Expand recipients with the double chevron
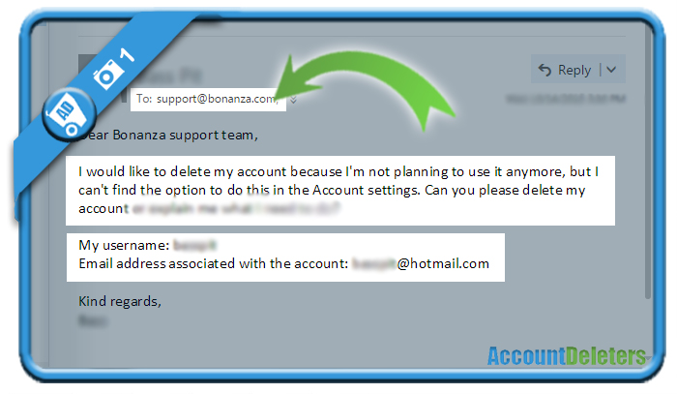677x394 pixels. [294, 100]
